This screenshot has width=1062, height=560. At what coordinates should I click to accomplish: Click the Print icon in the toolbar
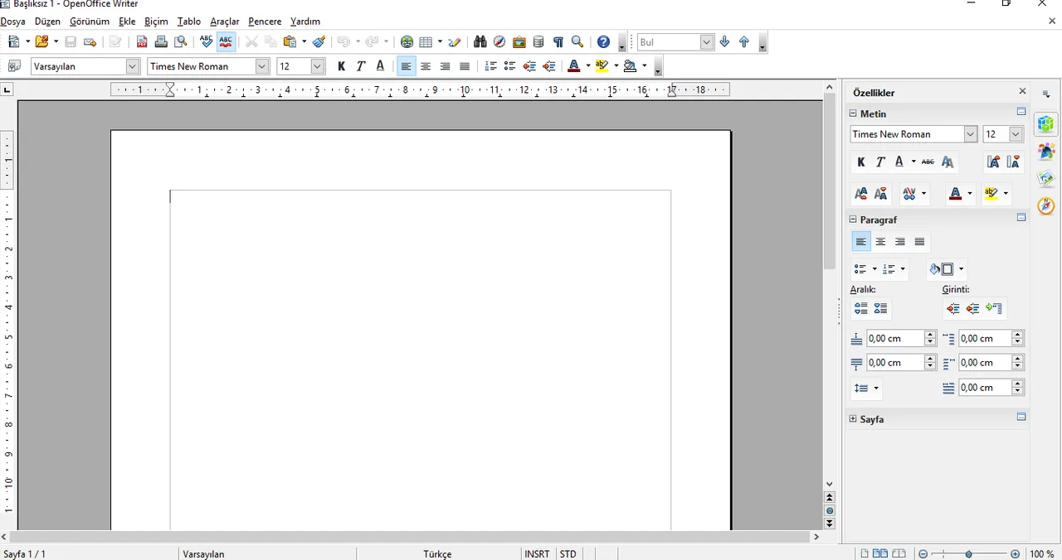pos(161,41)
